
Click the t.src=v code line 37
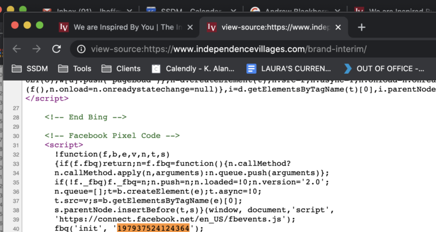148,201
